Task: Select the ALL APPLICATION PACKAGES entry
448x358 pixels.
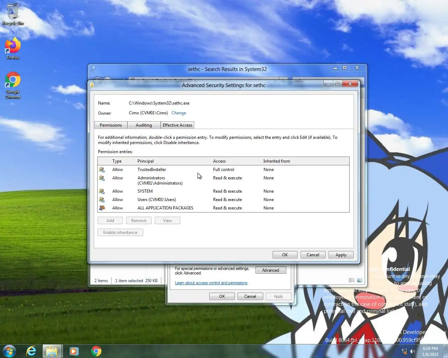Action: click(223, 208)
